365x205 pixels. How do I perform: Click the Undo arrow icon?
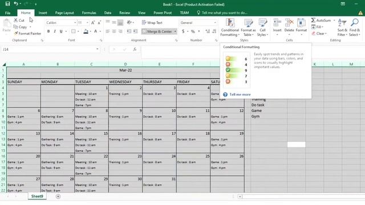(16, 4)
